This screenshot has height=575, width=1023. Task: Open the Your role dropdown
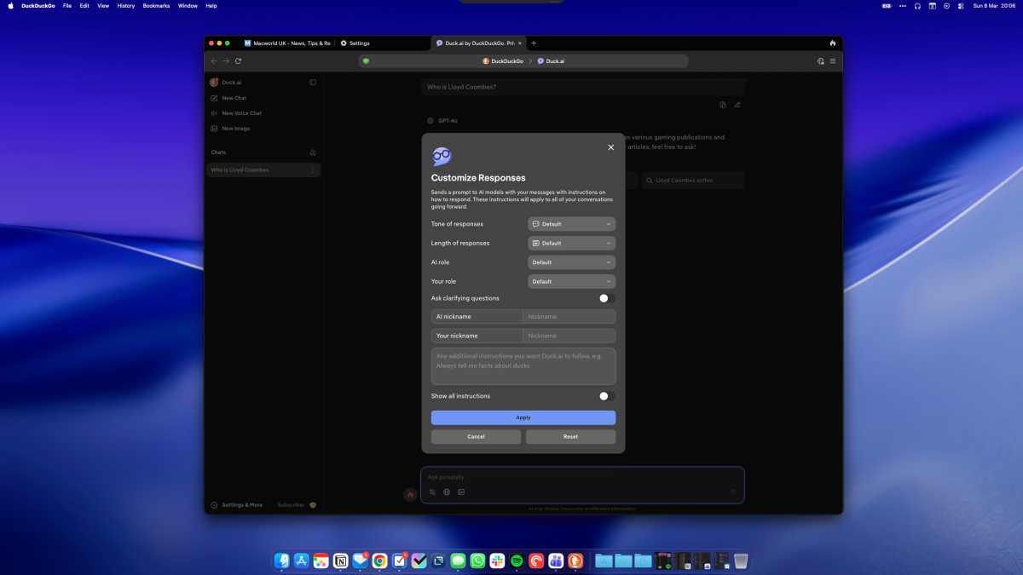[571, 282]
